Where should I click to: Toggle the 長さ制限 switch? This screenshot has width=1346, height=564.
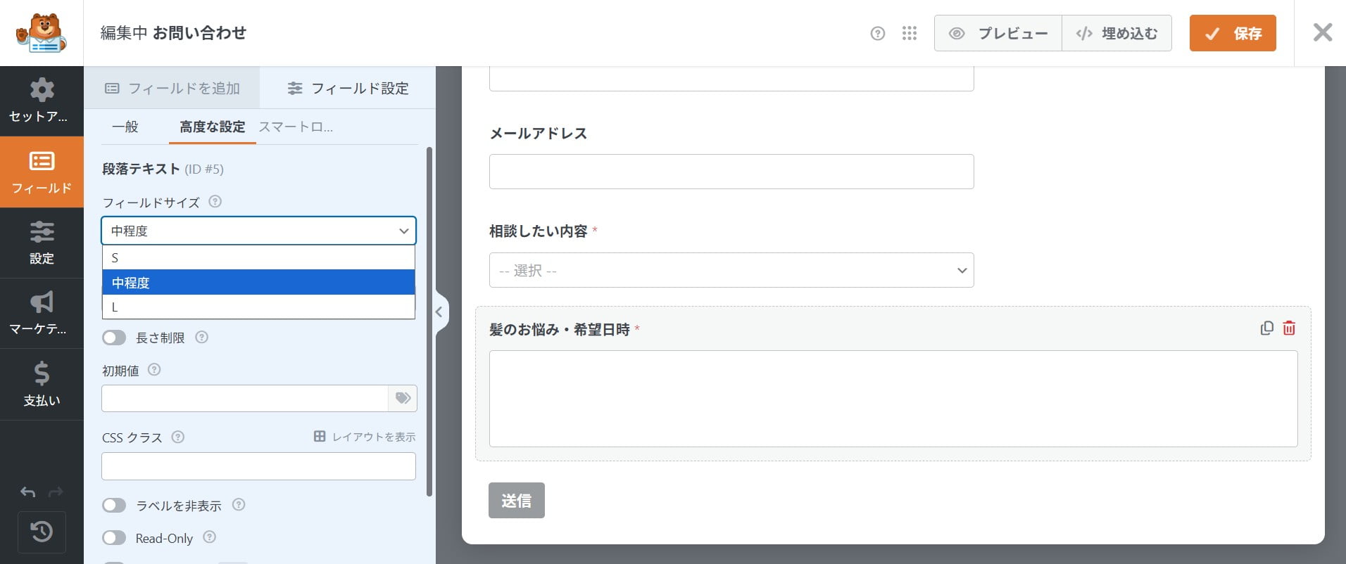pos(114,338)
